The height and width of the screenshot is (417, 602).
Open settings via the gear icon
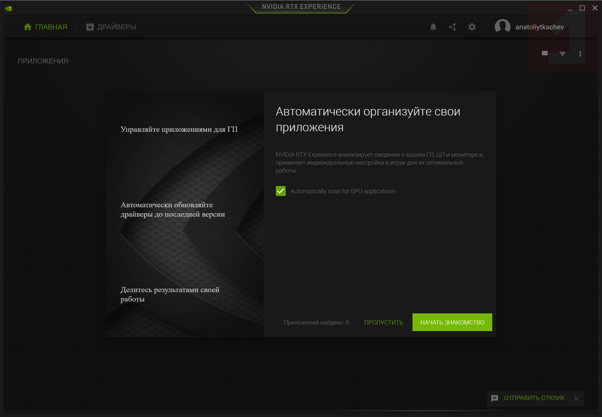[x=472, y=27]
